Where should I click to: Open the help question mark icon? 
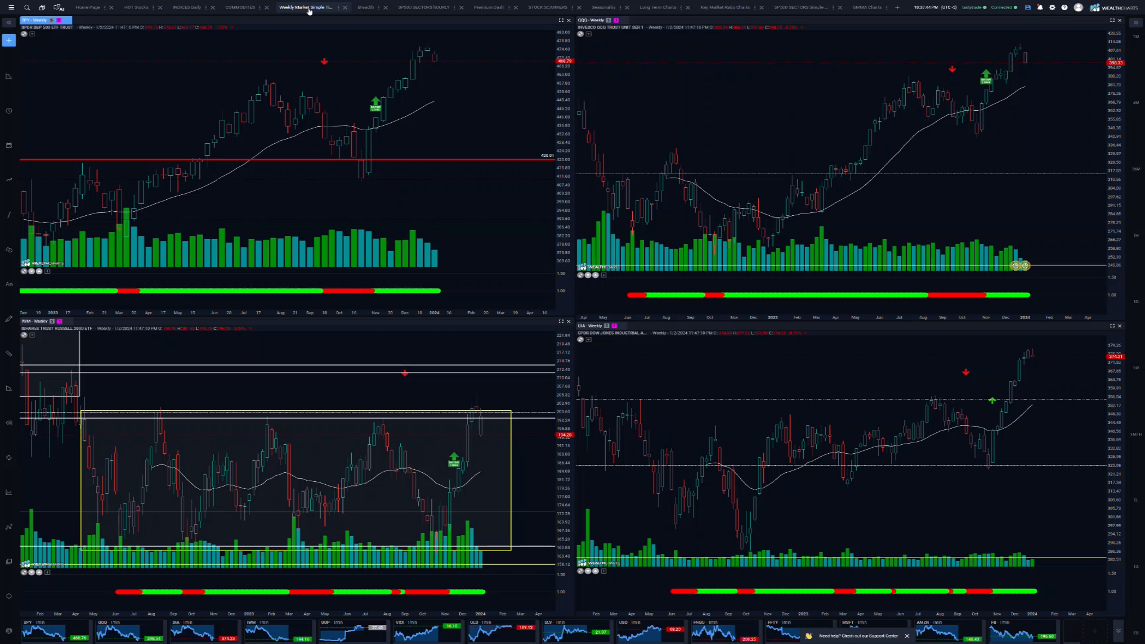click(x=1064, y=8)
